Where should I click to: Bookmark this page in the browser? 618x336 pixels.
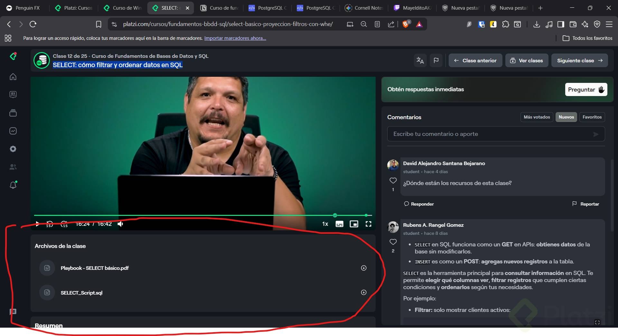click(98, 24)
